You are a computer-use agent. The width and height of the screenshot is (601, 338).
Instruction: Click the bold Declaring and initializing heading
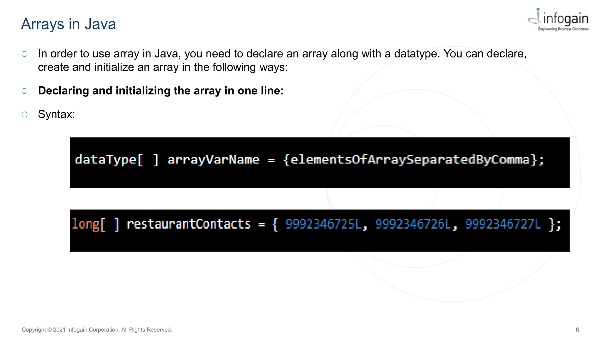point(161,91)
